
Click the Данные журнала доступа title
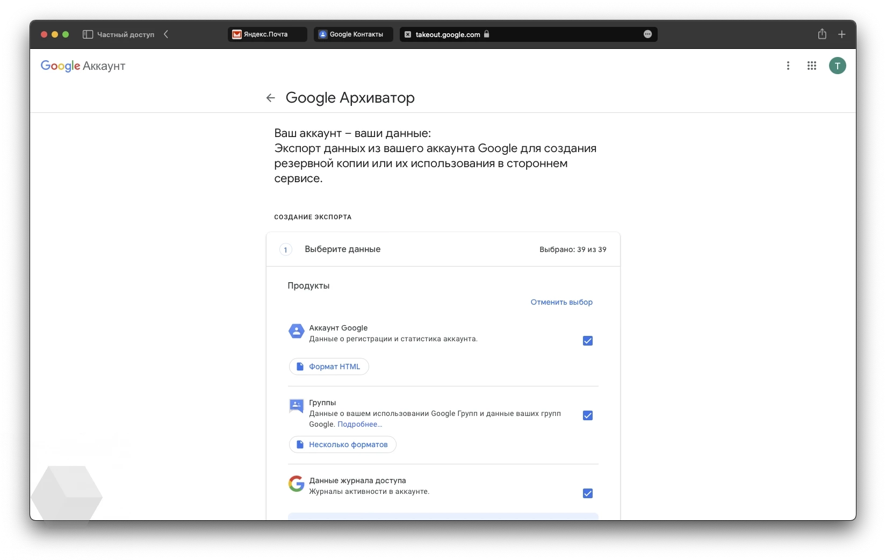pos(357,480)
